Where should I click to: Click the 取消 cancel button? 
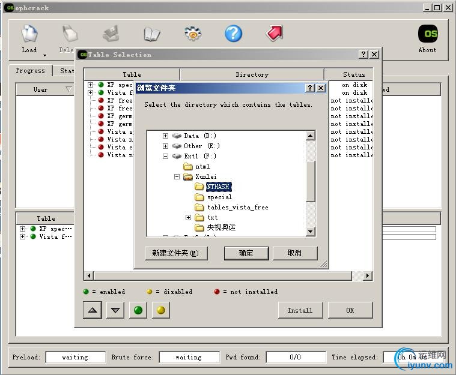[294, 253]
